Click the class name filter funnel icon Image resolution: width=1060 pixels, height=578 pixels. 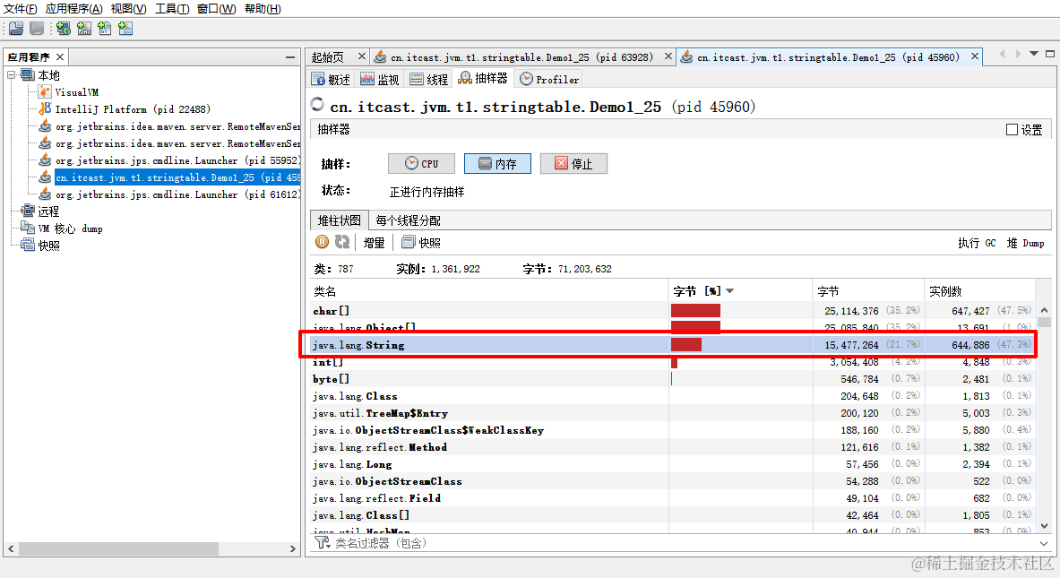[323, 543]
